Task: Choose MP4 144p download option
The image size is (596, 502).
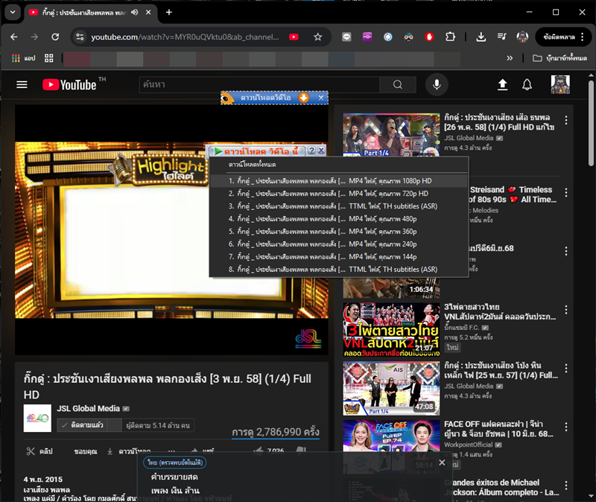Action: point(338,257)
